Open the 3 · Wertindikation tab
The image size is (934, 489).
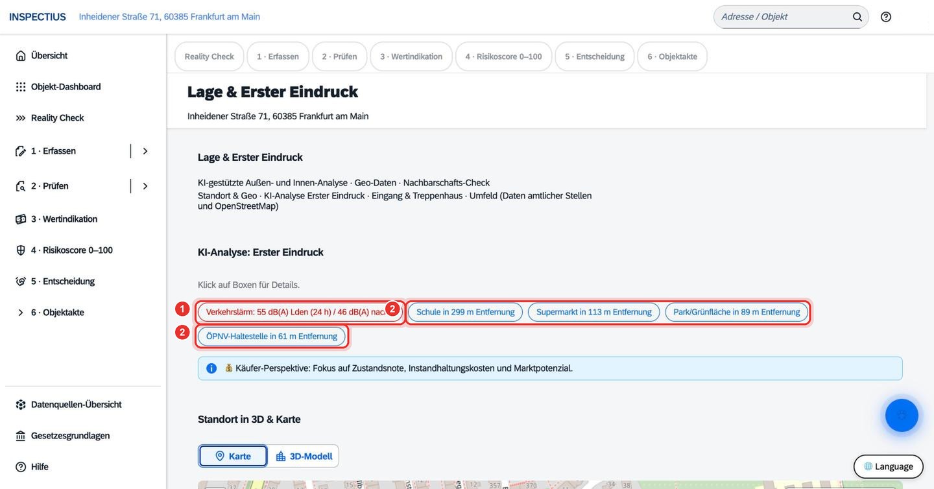(411, 56)
